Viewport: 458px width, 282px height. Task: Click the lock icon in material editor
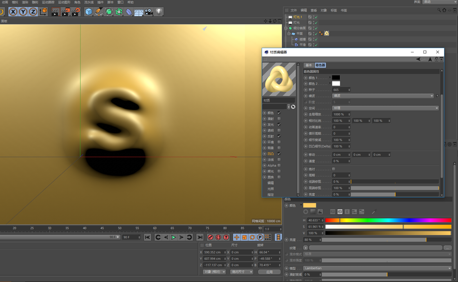[x=436, y=59]
